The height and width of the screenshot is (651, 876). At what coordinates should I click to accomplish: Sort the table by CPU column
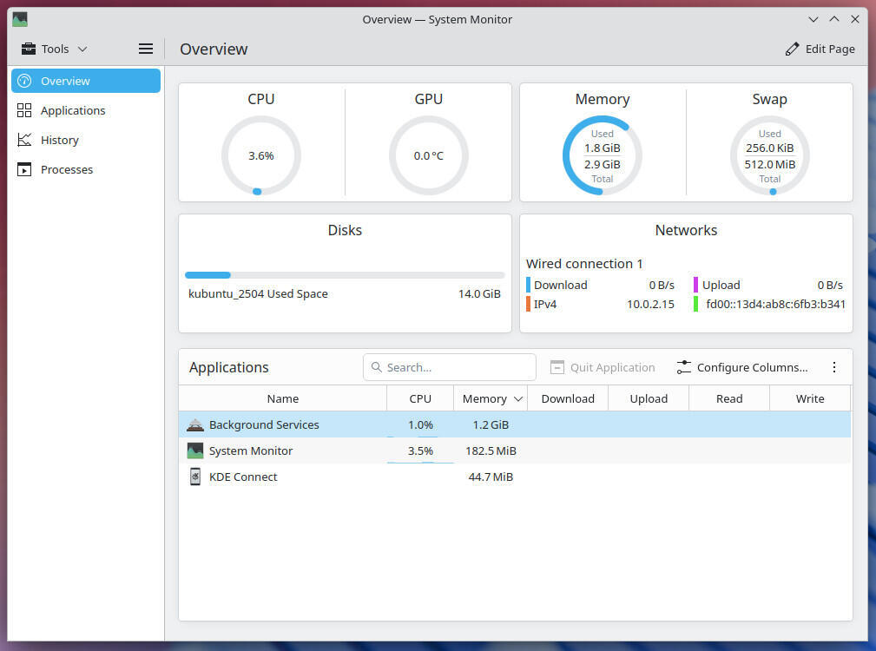(x=420, y=398)
